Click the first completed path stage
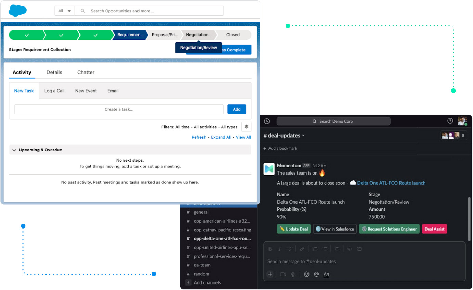Screen dimensions: 473x290 coord(27,34)
